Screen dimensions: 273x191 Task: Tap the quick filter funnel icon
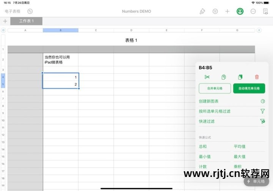[263, 121]
